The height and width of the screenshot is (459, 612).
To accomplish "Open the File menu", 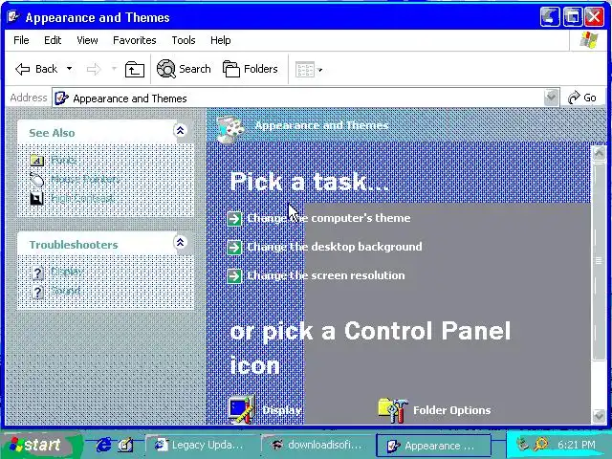I will click(x=21, y=40).
